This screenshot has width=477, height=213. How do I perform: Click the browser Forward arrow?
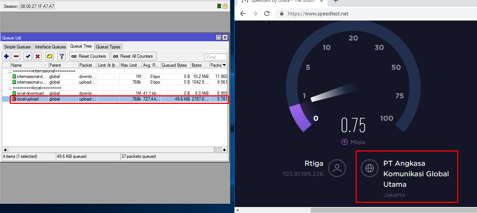coord(255,13)
